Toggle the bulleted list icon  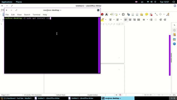(x=110, y=20)
